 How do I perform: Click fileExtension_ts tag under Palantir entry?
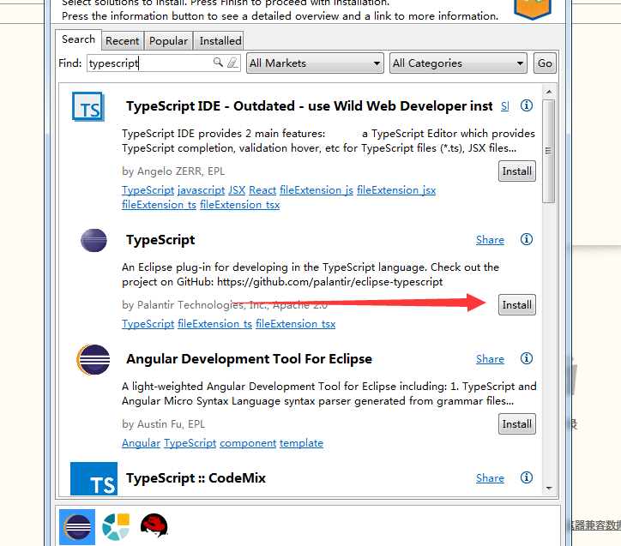click(x=214, y=324)
